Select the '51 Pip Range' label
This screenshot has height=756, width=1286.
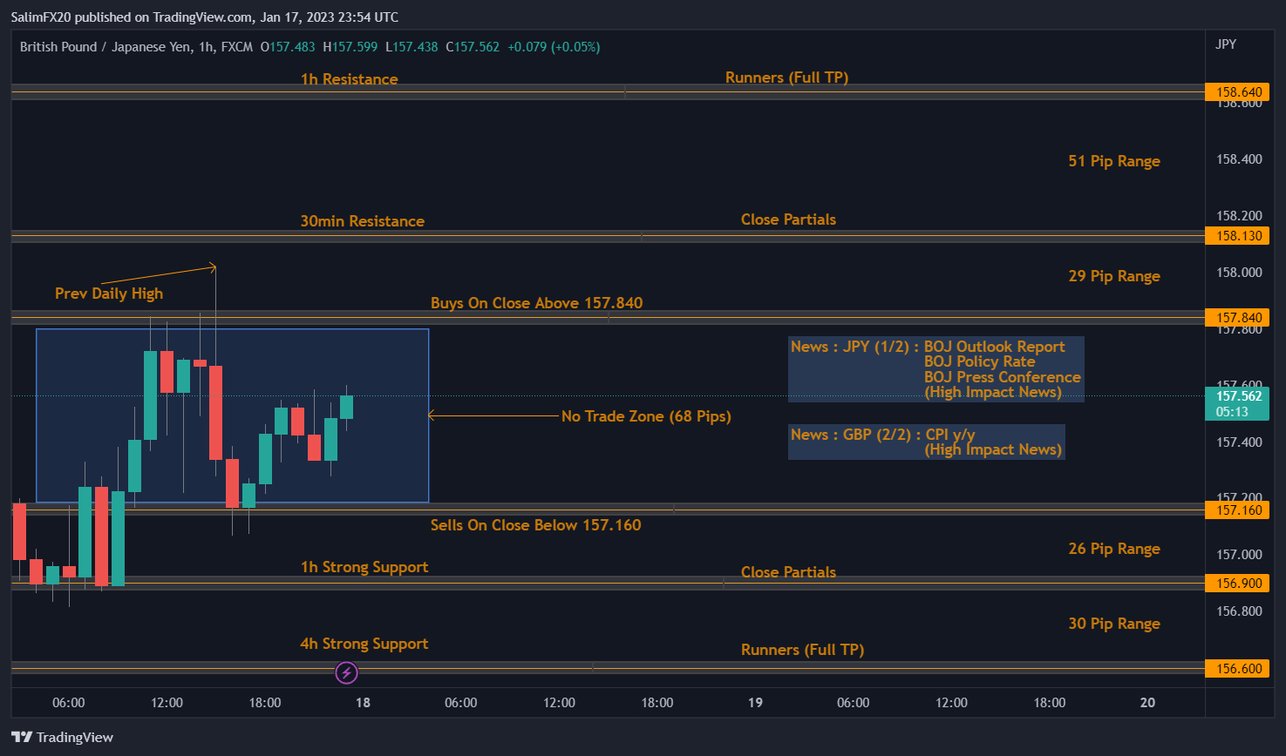pos(1114,161)
